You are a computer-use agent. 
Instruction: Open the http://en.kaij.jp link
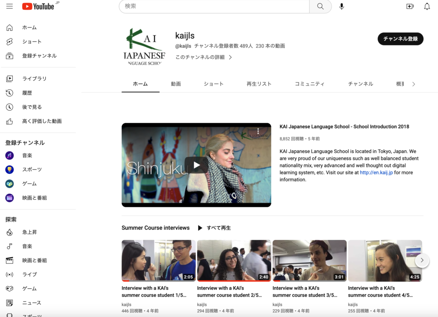(x=376, y=173)
